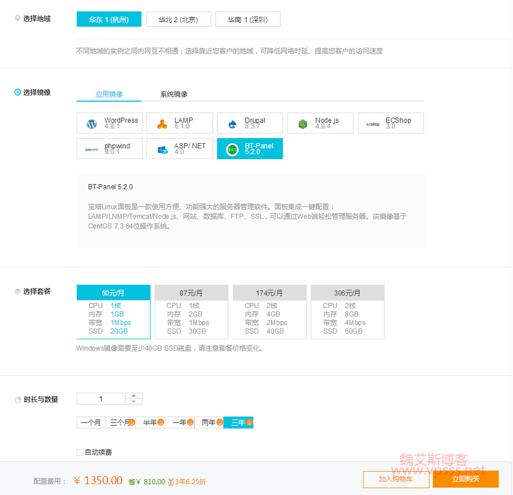
Task: Select the Node.js 4.8.4 image icon
Action: coord(303,124)
